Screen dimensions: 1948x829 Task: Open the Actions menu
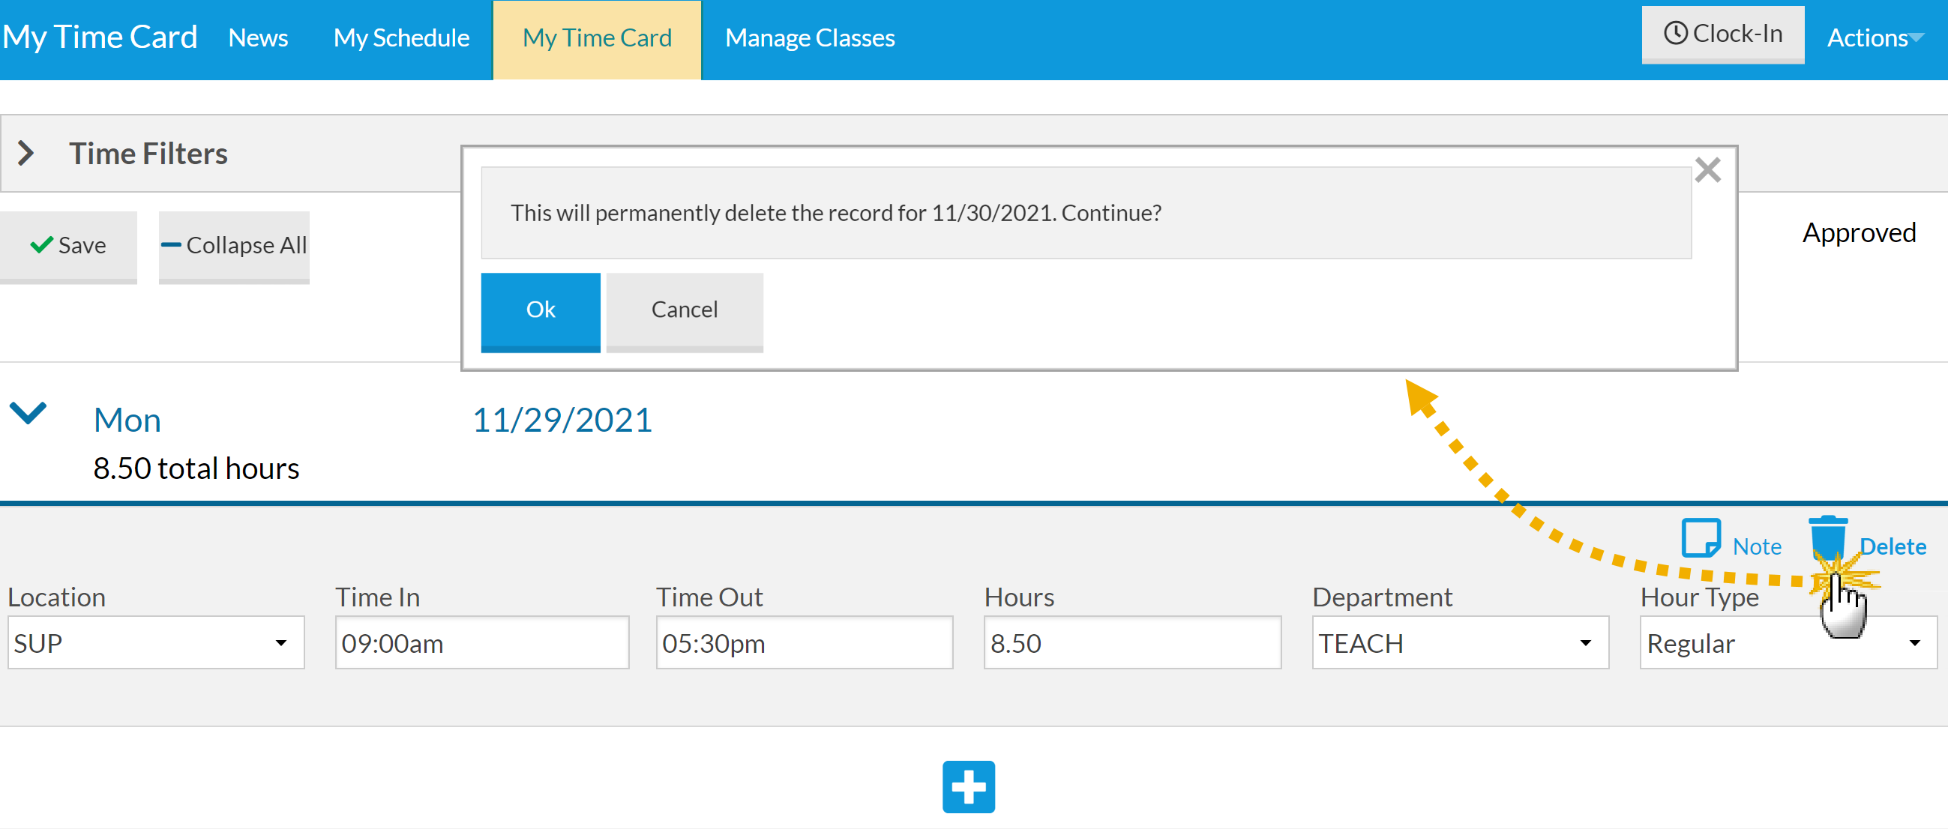[1874, 37]
